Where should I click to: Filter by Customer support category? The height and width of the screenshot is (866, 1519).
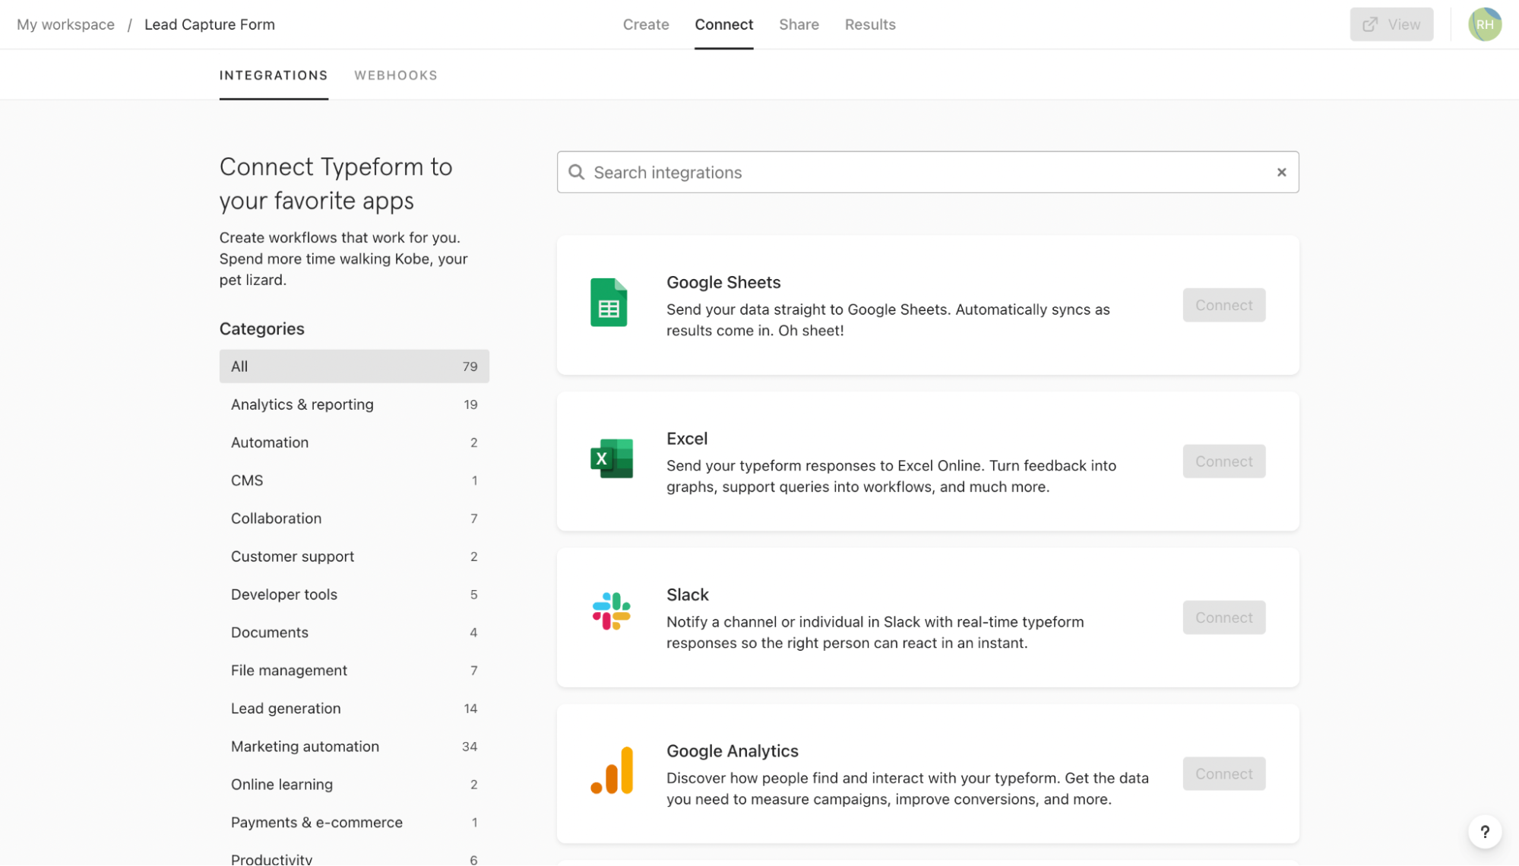click(x=354, y=557)
